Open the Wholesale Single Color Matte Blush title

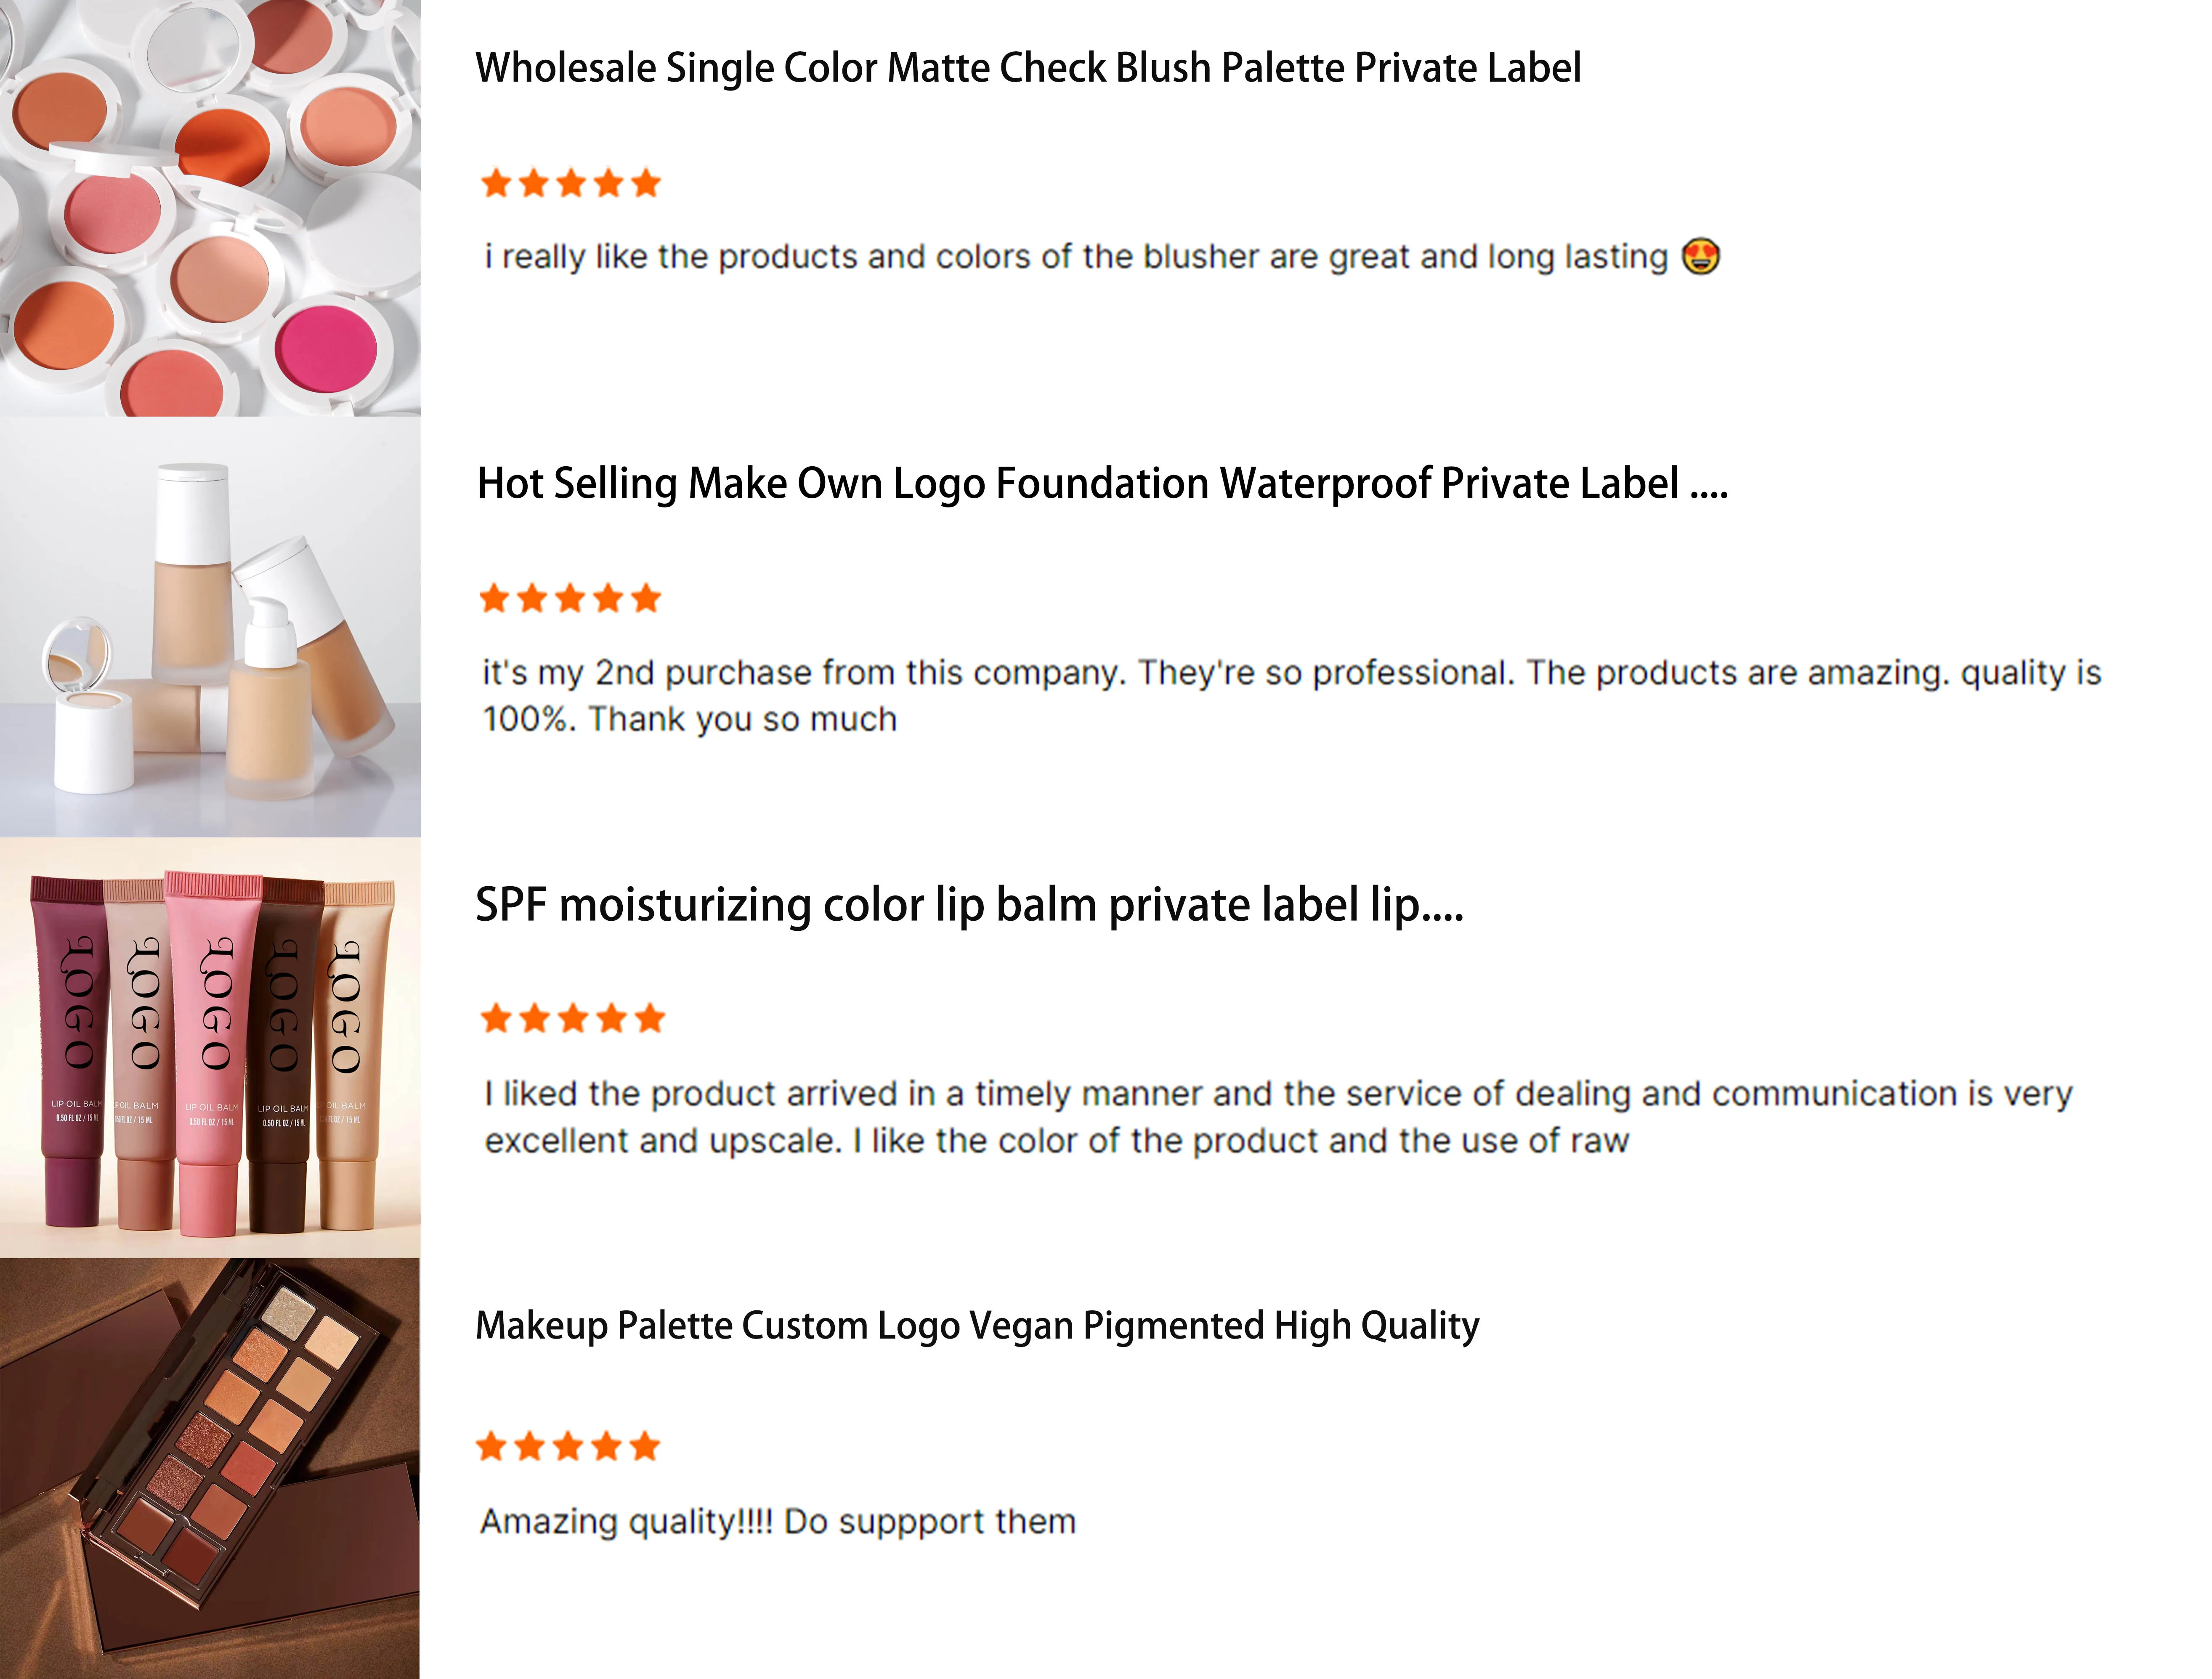click(x=1028, y=68)
